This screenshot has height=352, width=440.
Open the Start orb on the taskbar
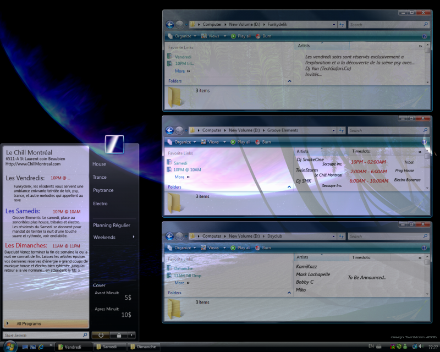10,346
